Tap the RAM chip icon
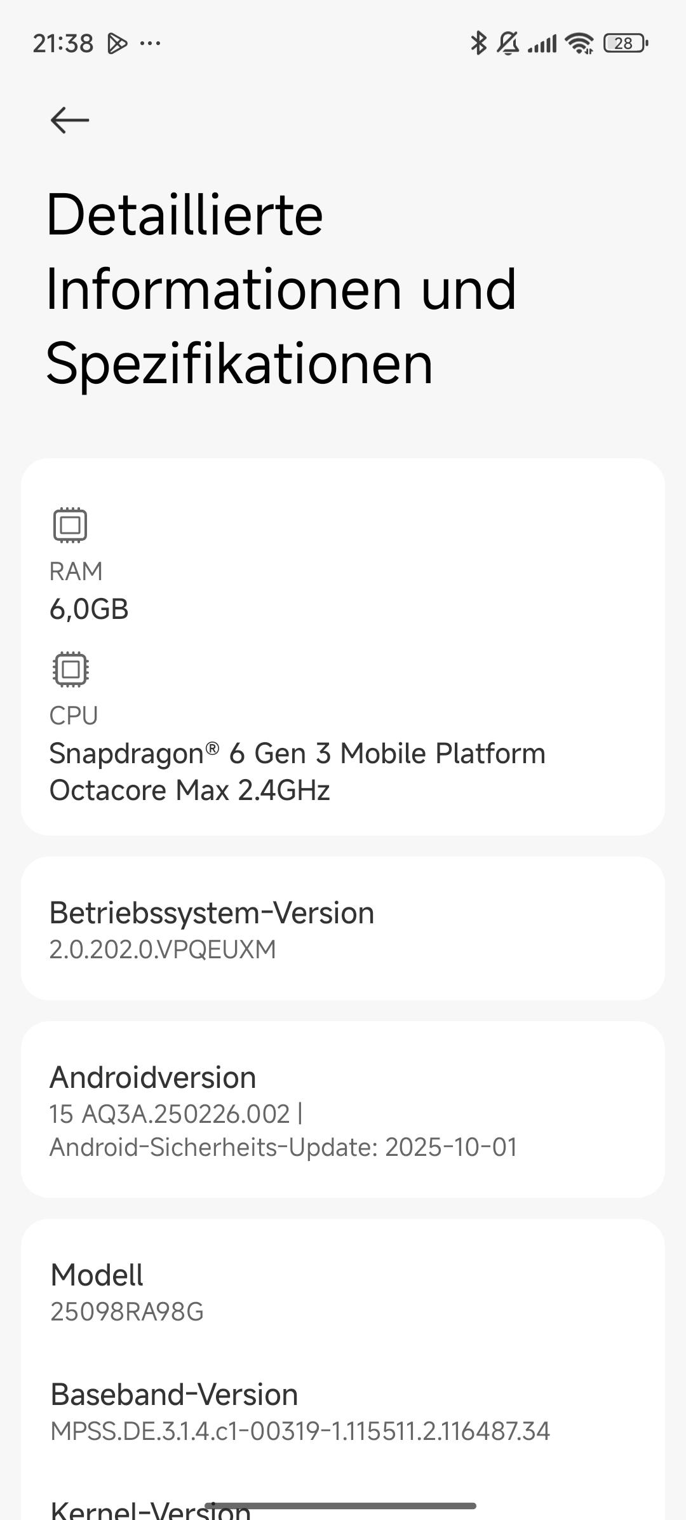The image size is (686, 1520). pyautogui.click(x=70, y=525)
